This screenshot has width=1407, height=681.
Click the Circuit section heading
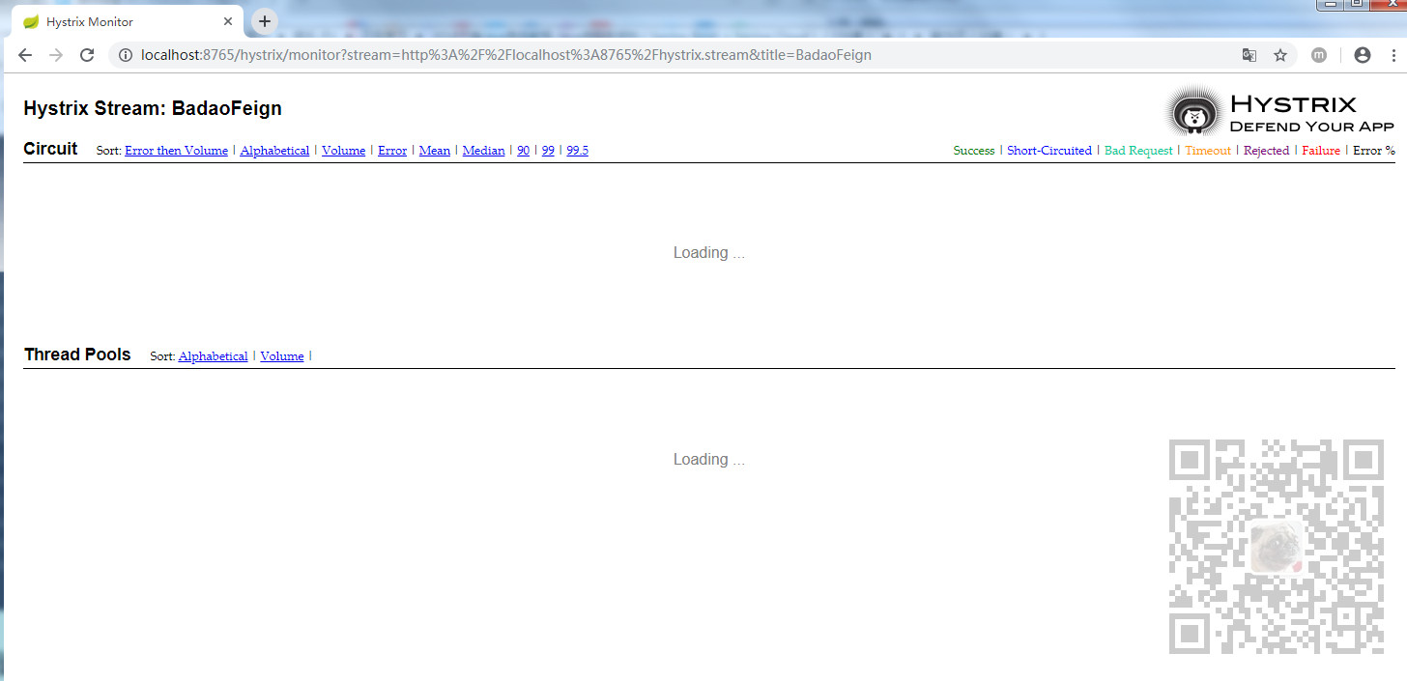[x=50, y=149]
